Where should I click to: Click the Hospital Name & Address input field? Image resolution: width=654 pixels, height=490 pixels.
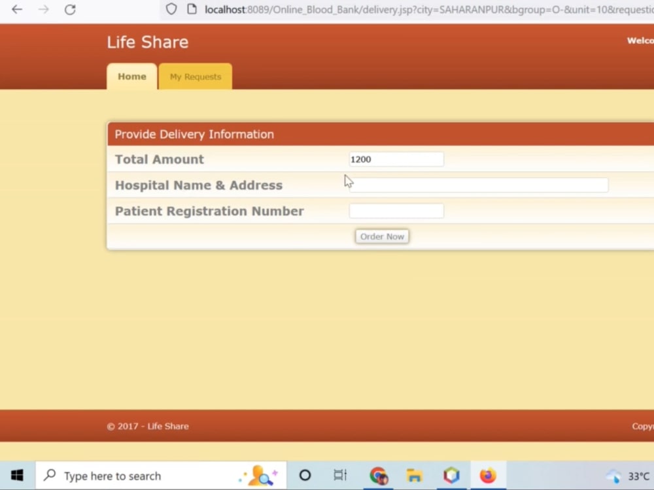[478, 185]
